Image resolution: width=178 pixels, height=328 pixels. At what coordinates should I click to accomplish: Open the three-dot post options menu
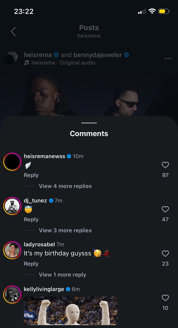[x=168, y=58]
